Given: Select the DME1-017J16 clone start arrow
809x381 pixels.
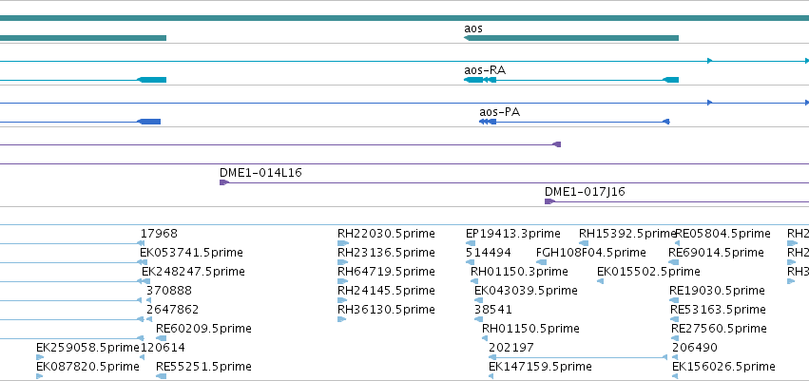Looking at the screenshot, I should point(549,201).
